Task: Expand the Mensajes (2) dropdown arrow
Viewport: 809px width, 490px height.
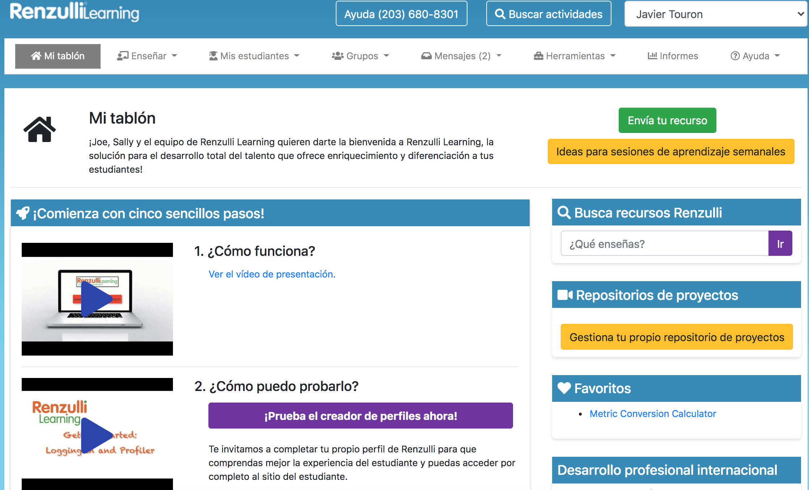Action: click(499, 56)
